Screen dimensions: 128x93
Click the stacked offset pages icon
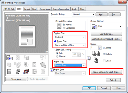click(x=96, y=60)
